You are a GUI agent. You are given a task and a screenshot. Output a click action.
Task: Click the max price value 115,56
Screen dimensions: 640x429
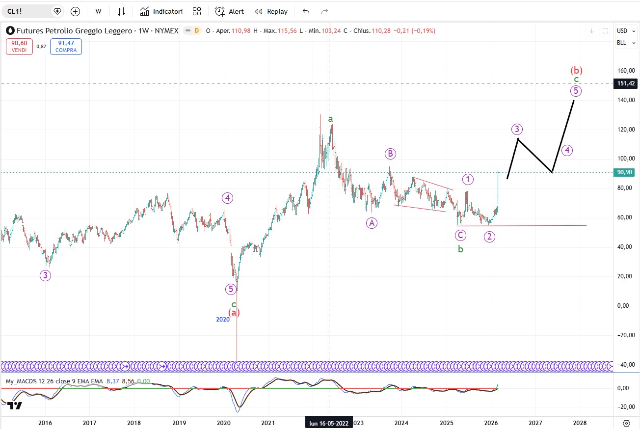tap(286, 30)
